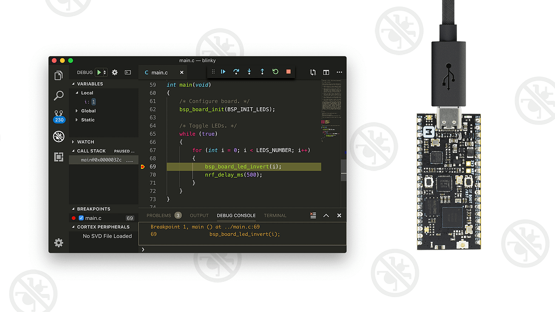Viewport: 555px width, 312px height.
Task: Toggle the red breakpoint dot next to main.c
Action: (73, 218)
